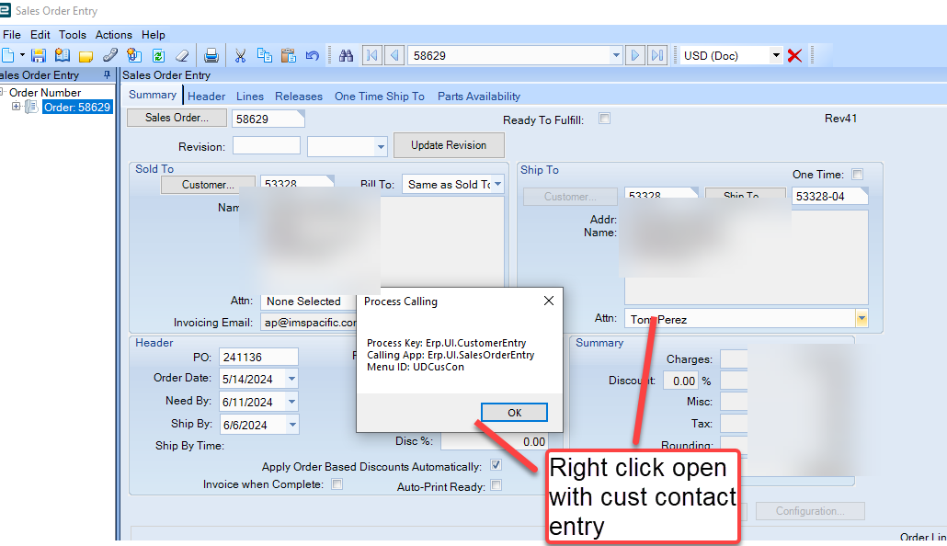The image size is (947, 546).
Task: Click the sales order number field 58629
Action: 268,119
